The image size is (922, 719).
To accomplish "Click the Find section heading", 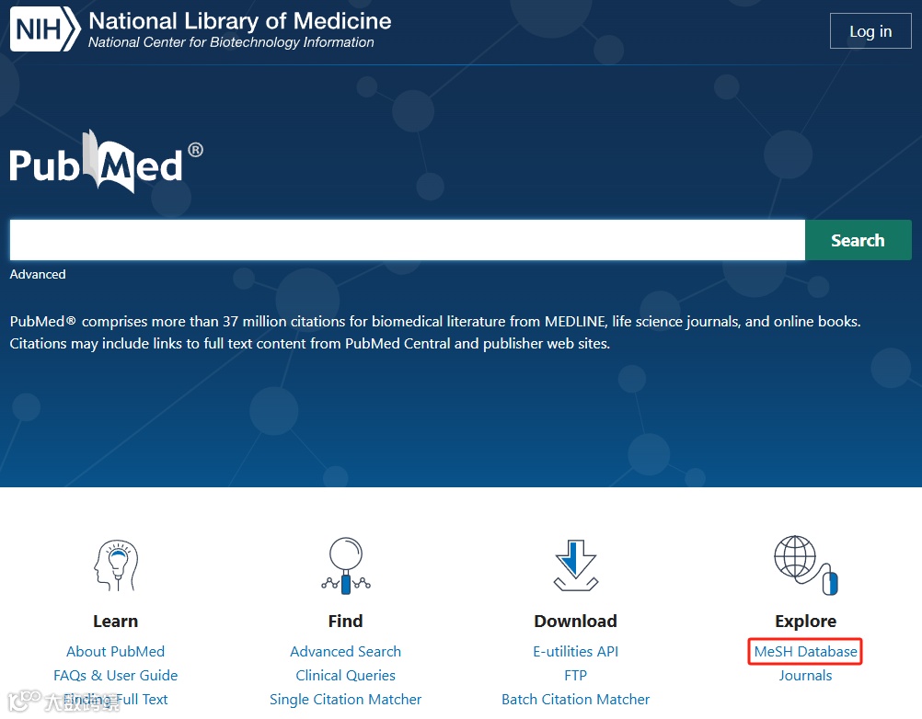I will (346, 621).
